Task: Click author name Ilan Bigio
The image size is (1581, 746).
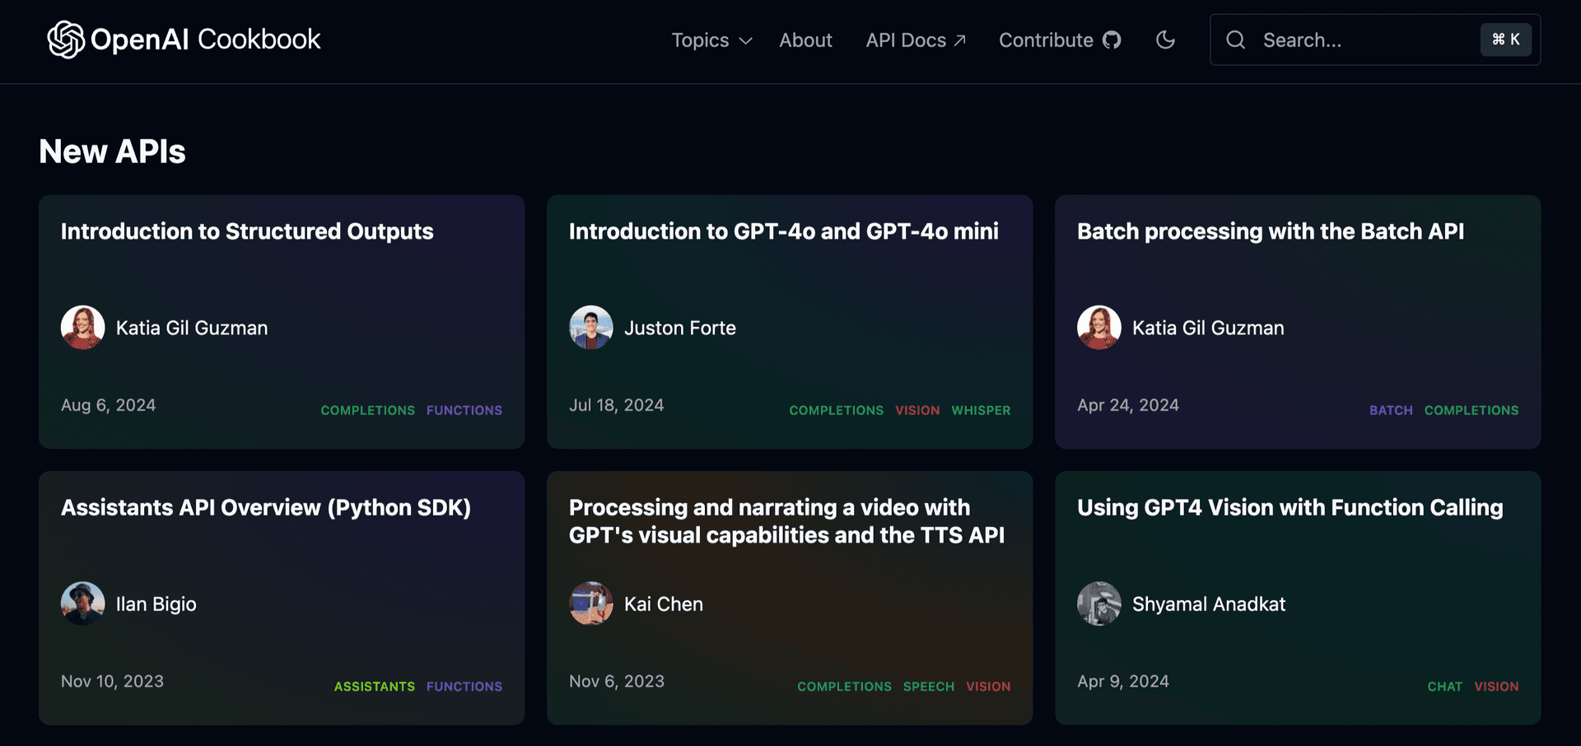Action: pos(156,604)
